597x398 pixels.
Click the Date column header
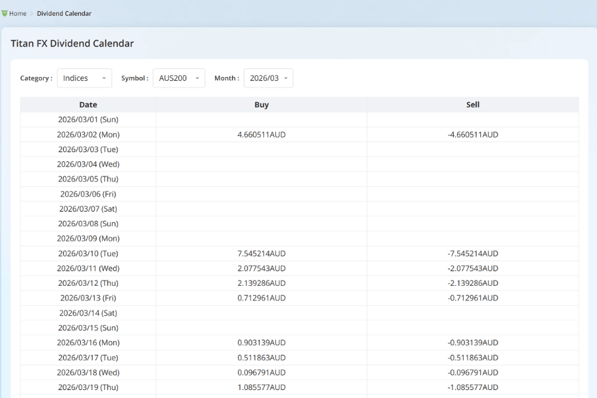tap(88, 105)
